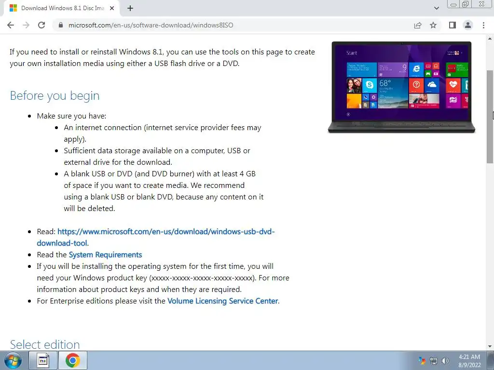
Task: Minimize the Chrome window
Action: pyautogui.click(x=453, y=4)
